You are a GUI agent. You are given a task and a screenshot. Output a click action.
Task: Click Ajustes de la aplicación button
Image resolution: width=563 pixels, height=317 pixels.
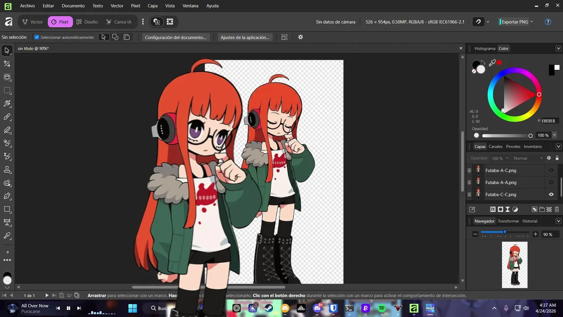245,37
